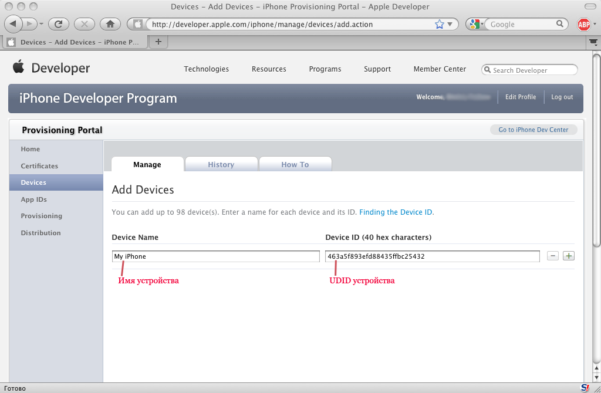Open the Programs menu

click(325, 69)
